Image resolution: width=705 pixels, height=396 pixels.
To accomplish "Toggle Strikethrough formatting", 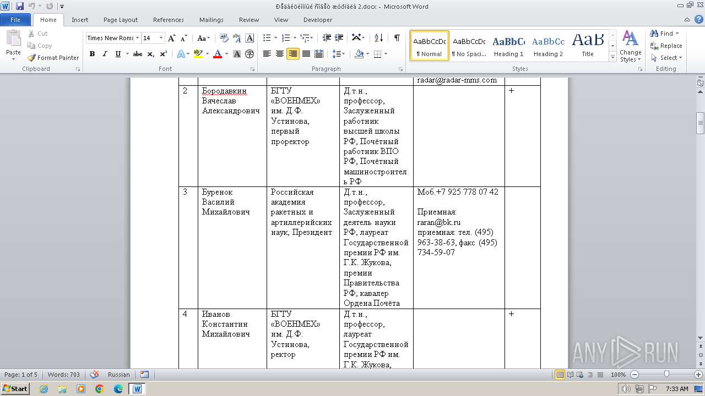I will pyautogui.click(x=138, y=54).
